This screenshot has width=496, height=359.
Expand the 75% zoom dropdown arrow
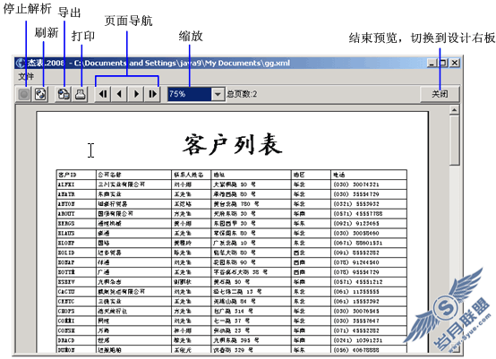(218, 94)
